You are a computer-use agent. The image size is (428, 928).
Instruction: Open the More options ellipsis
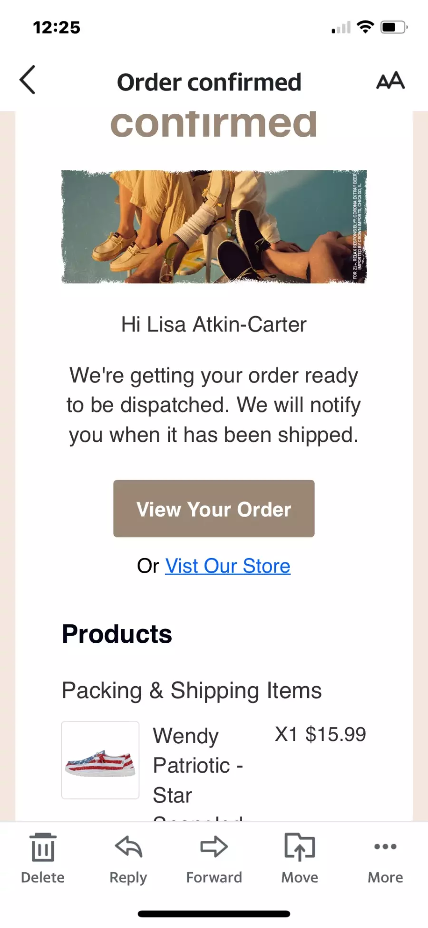pyautogui.click(x=385, y=847)
